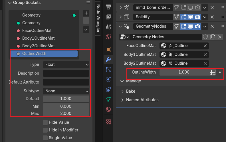
Task: Open the World properties tab
Action: point(108,37)
